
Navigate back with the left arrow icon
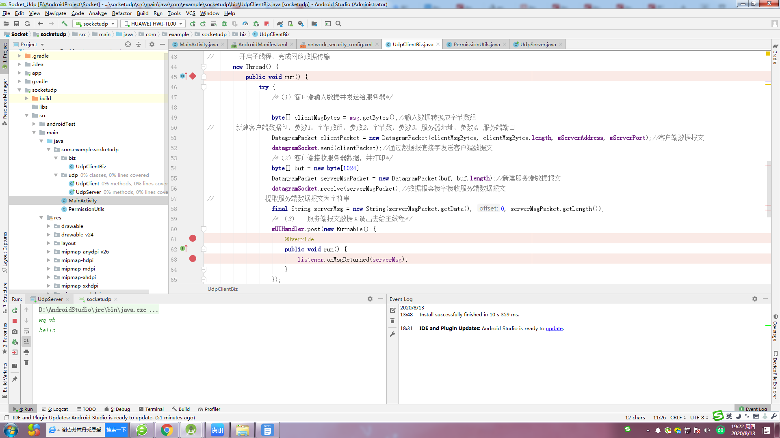[40, 24]
